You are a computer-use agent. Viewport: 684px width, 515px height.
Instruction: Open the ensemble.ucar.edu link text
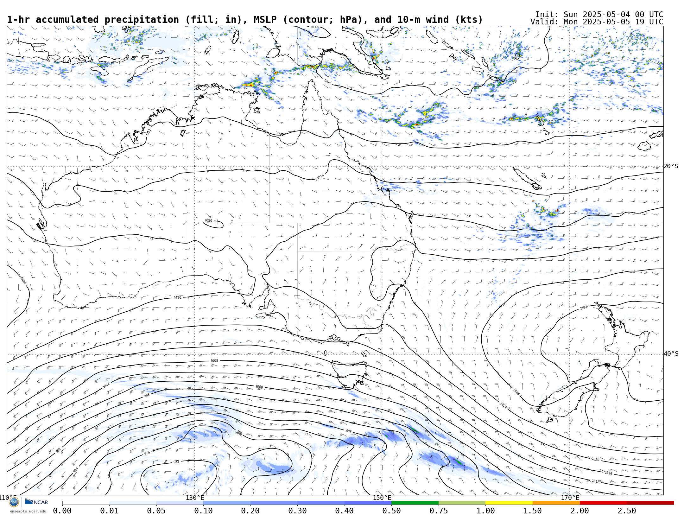pos(28,511)
